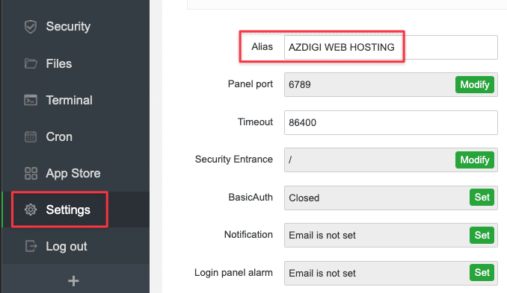Click the Security shield icon
The image size is (507, 293).
tap(31, 27)
